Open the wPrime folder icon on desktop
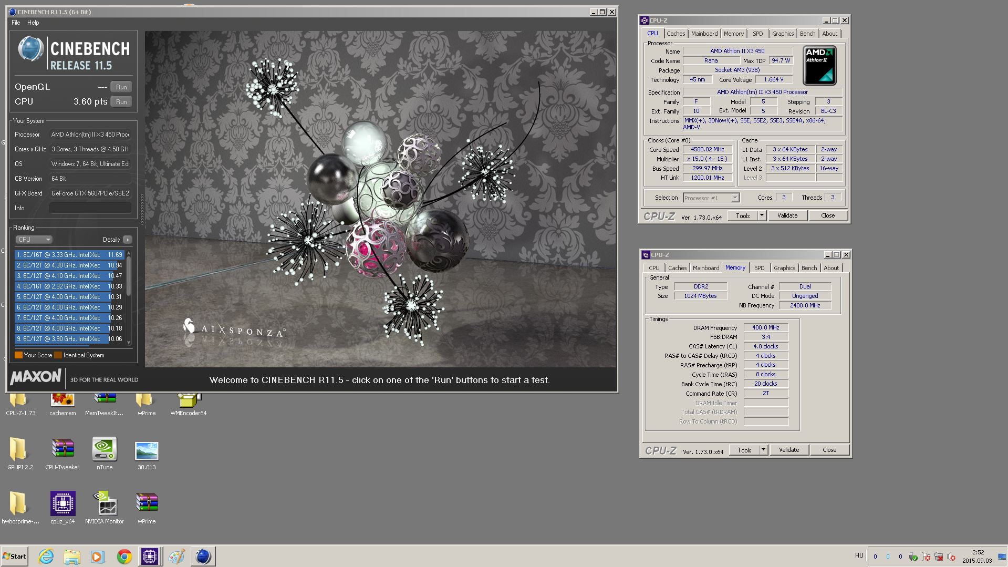This screenshot has width=1008, height=567. (x=146, y=405)
